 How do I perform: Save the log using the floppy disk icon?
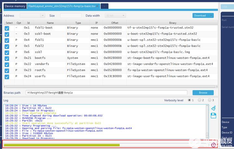click(x=214, y=115)
